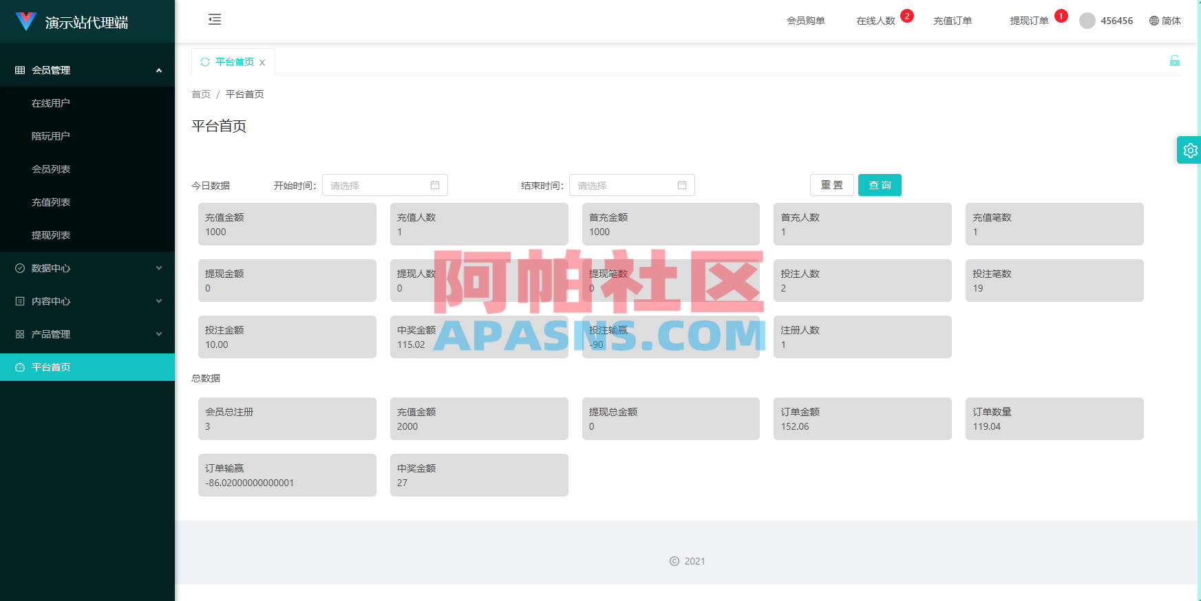This screenshot has height=601, width=1201.
Task: Click the green lock icon
Action: [1174, 61]
